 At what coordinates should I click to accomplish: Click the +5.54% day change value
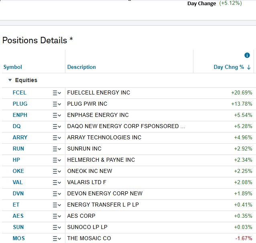[x=243, y=115]
